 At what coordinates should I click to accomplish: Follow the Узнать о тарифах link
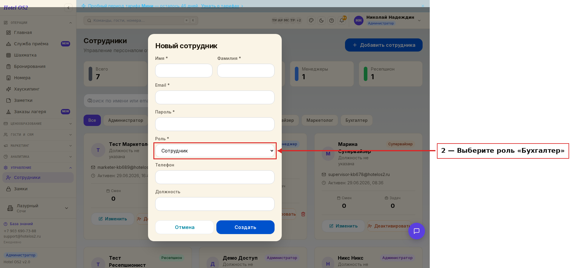tap(220, 6)
